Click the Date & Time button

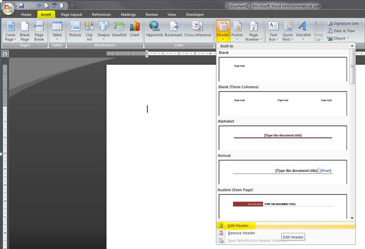(341, 30)
